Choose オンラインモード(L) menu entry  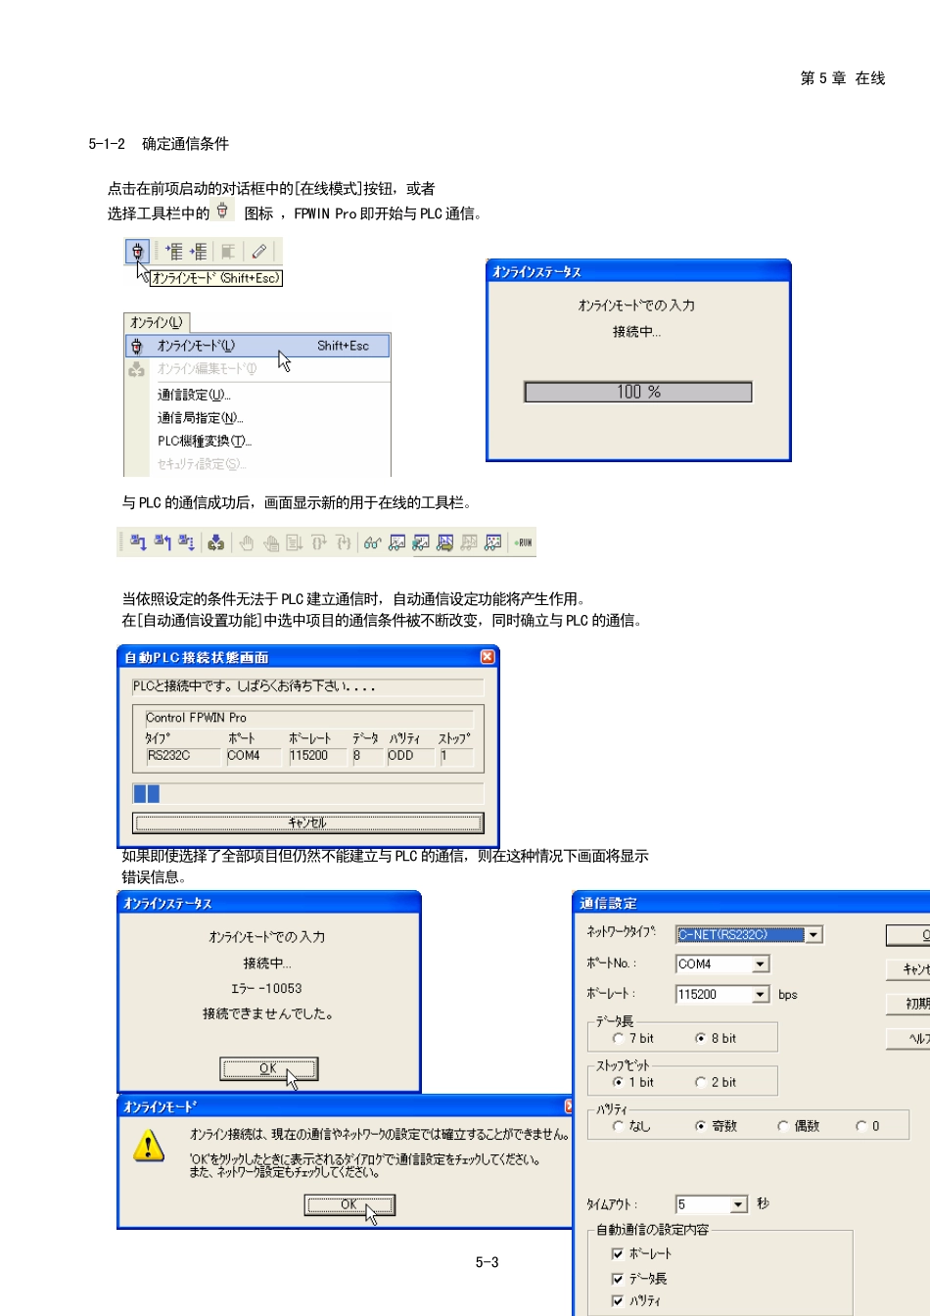point(258,346)
